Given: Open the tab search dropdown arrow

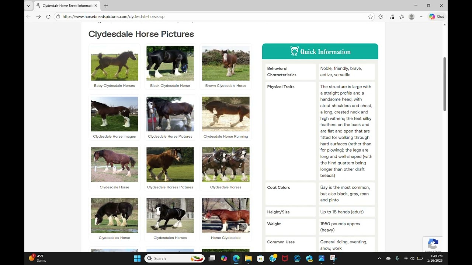Looking at the screenshot, I should click(x=28, y=6).
